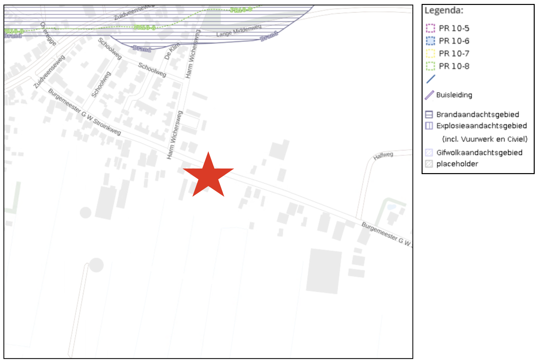538x362 pixels.
Task: Click the 'Burgemeester G W Stroinkweg' label in village
Action: (85, 112)
